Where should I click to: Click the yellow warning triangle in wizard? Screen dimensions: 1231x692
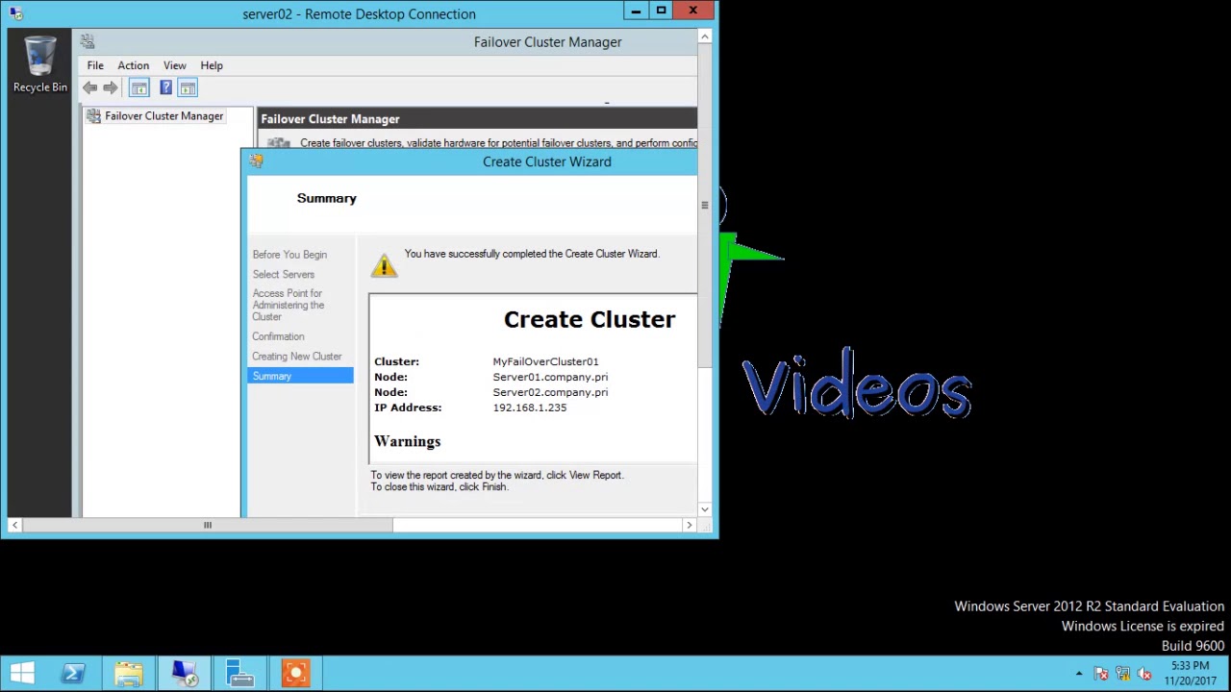click(384, 264)
